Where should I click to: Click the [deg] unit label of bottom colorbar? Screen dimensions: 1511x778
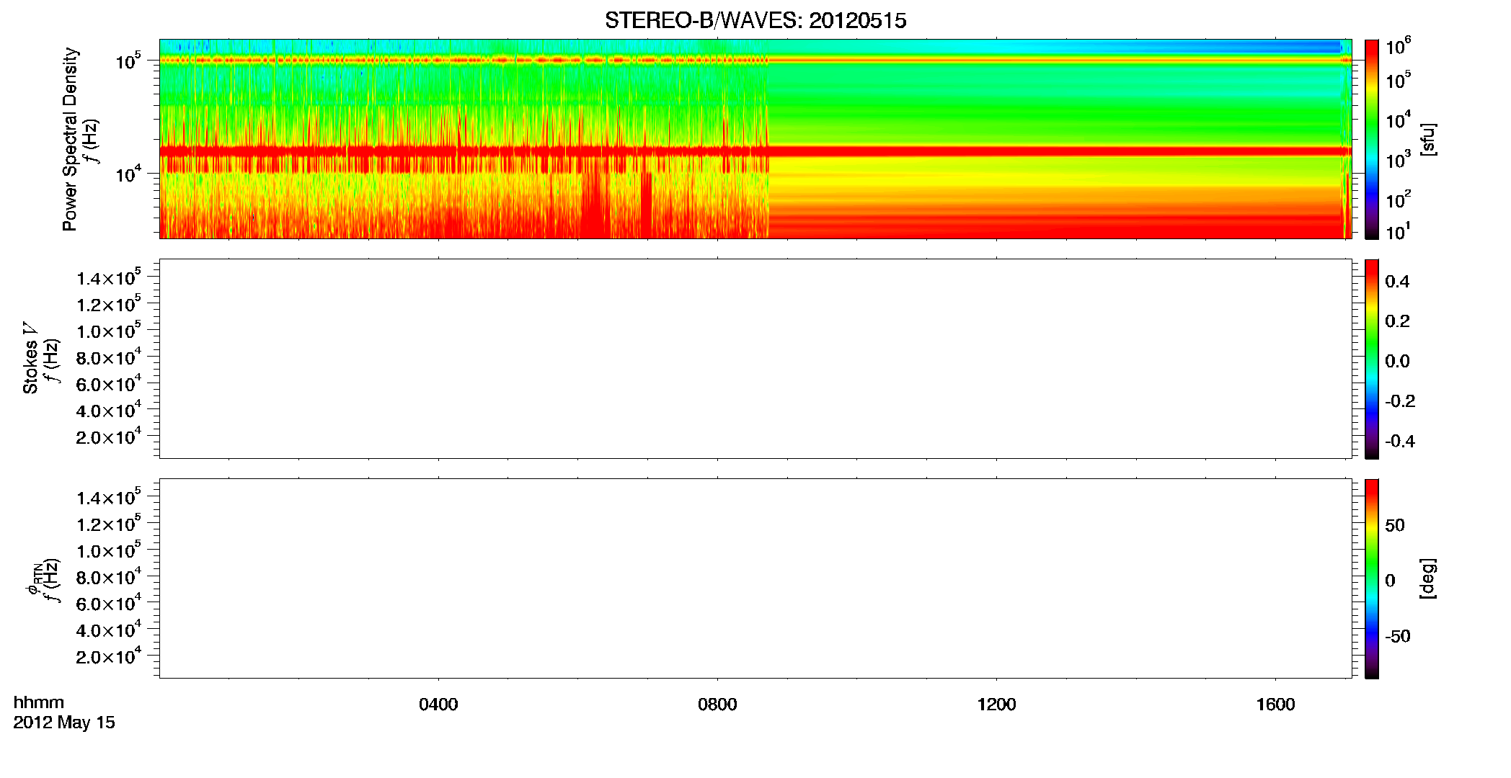pos(1428,578)
